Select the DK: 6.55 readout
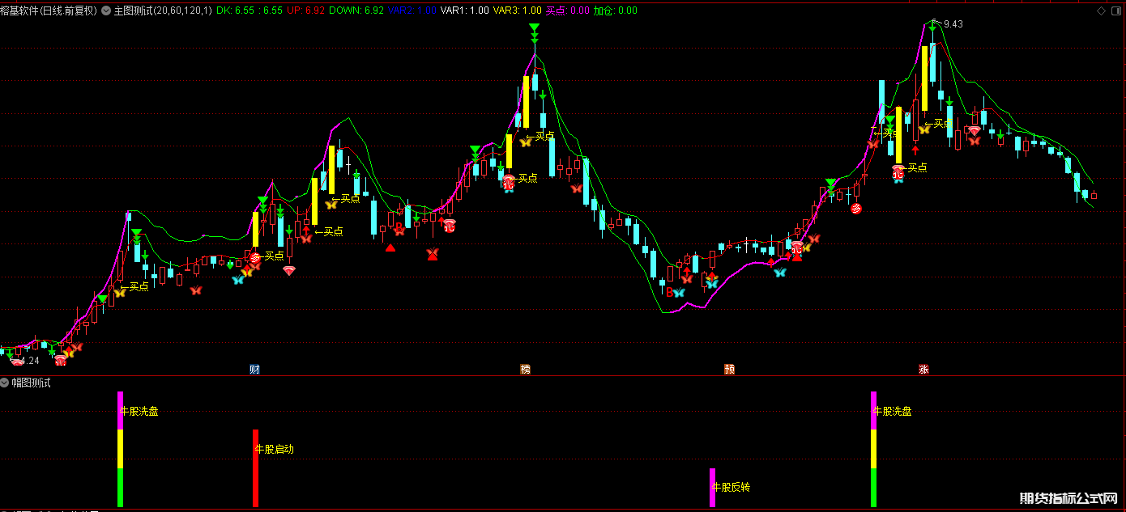Viewport: 1126px width, 512px height. tap(250, 11)
